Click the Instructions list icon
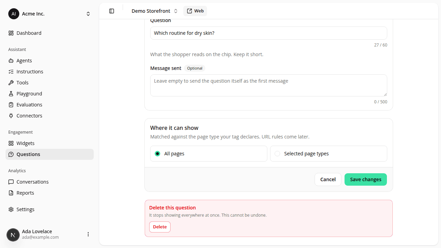 click(11, 72)
